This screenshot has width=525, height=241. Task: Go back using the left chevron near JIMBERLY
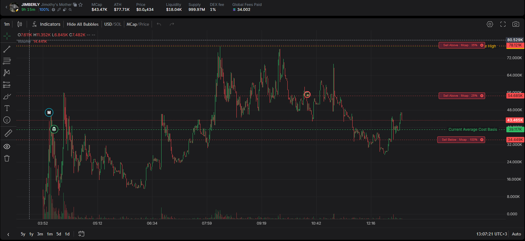(6, 7)
